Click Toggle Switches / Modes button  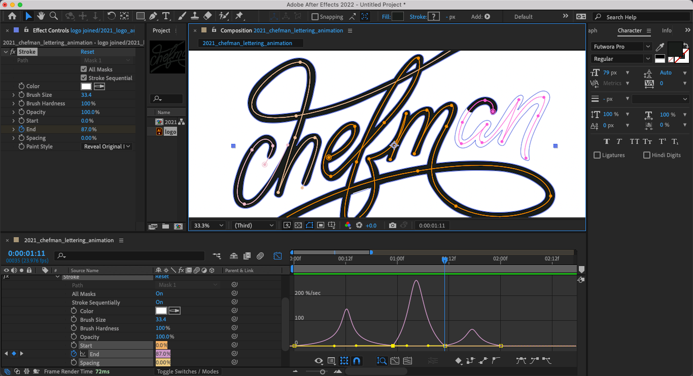coord(188,371)
